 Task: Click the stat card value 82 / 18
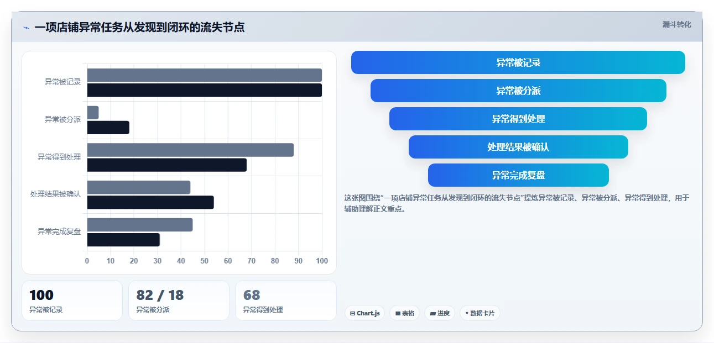(160, 295)
